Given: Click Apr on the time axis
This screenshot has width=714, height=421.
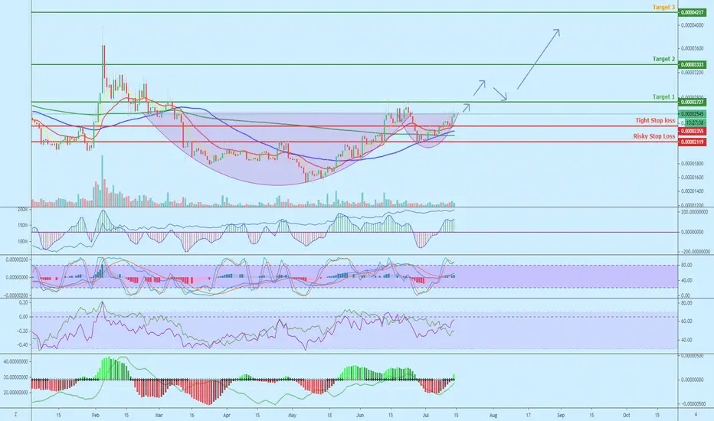Looking at the screenshot, I should [x=227, y=415].
